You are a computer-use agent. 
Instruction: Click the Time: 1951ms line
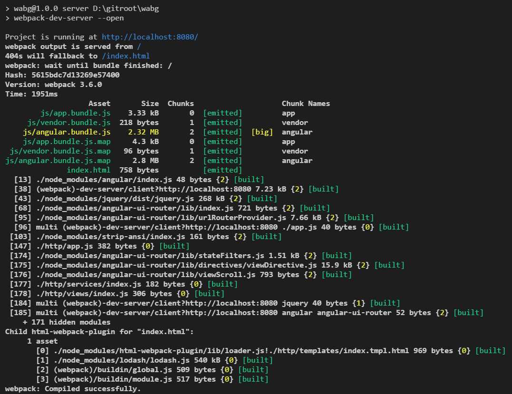pyautogui.click(x=31, y=94)
